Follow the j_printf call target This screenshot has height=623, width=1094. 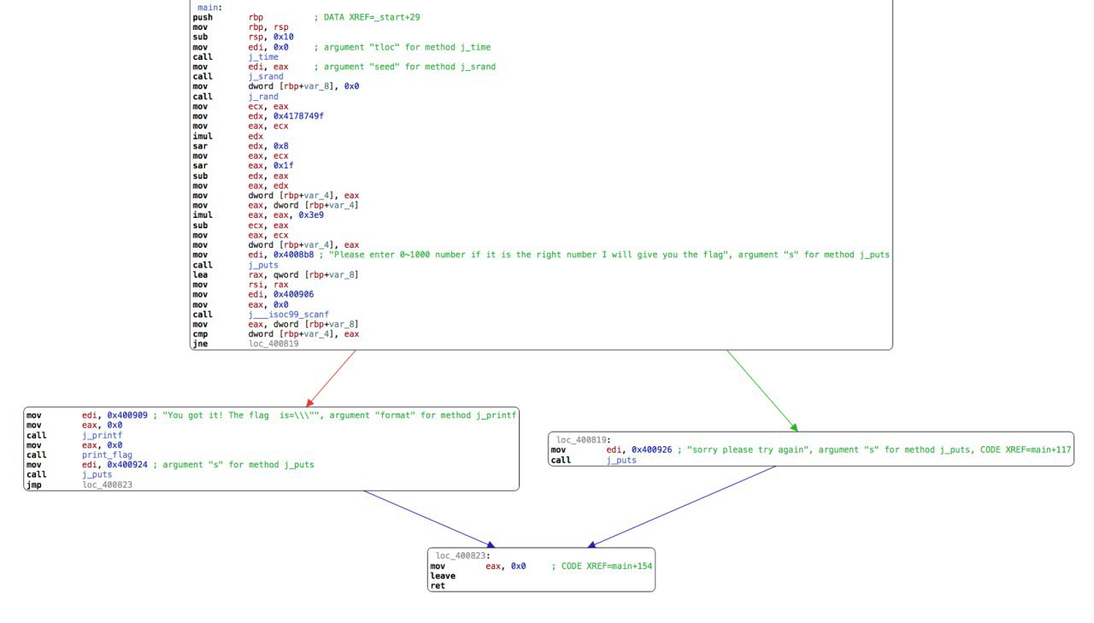102,435
